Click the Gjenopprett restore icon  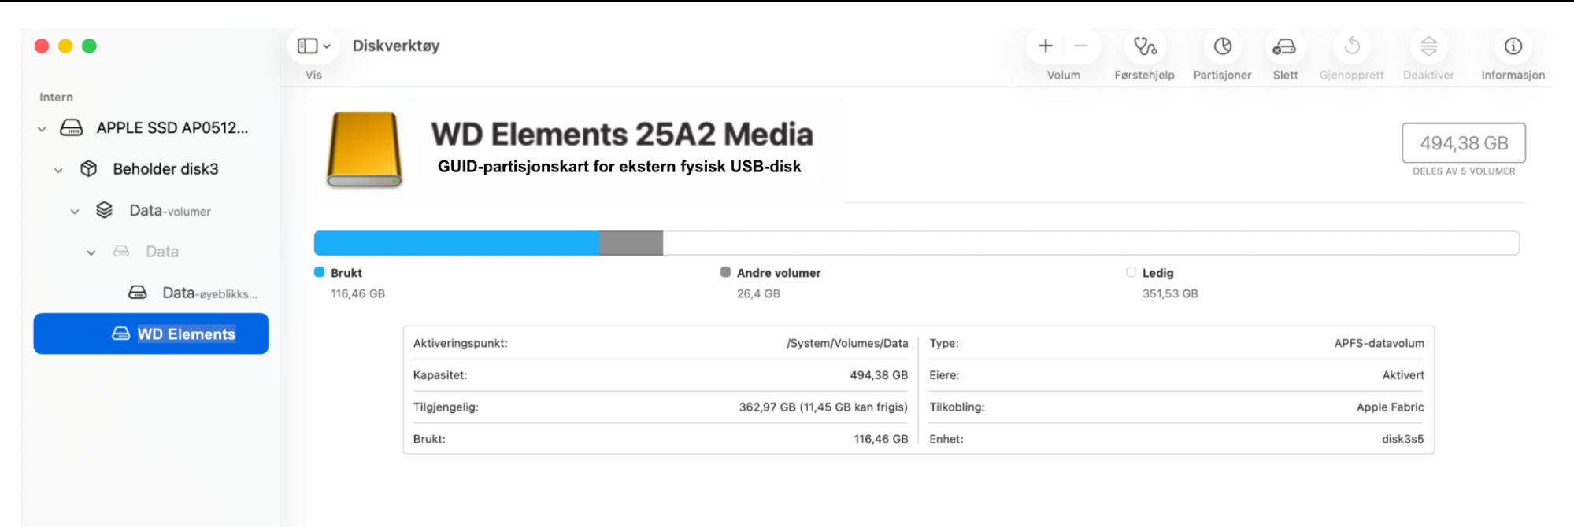tap(1351, 46)
